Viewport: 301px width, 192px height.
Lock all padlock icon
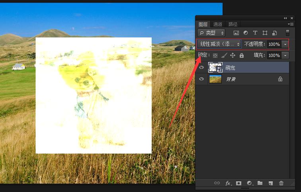[x=242, y=55]
